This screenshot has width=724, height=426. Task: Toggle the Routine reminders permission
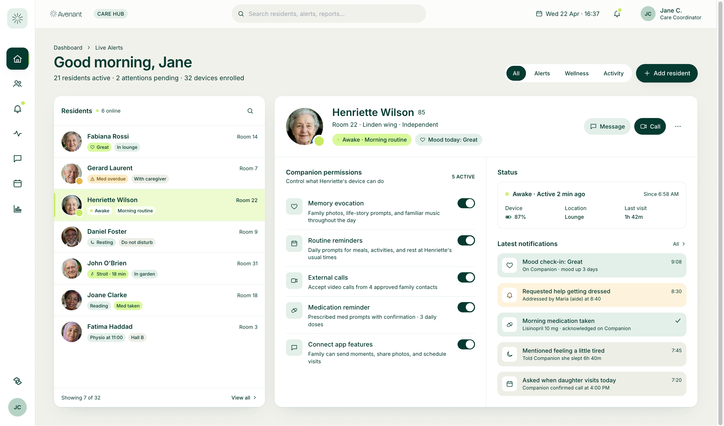tap(466, 240)
